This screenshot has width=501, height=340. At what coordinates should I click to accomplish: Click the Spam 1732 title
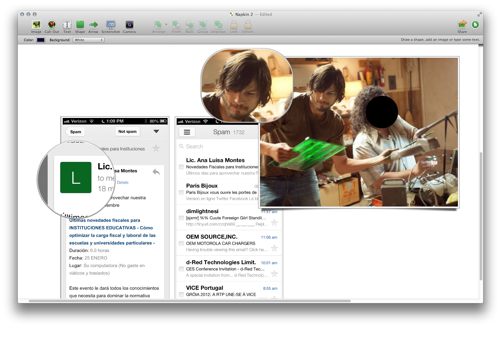pyautogui.click(x=229, y=132)
